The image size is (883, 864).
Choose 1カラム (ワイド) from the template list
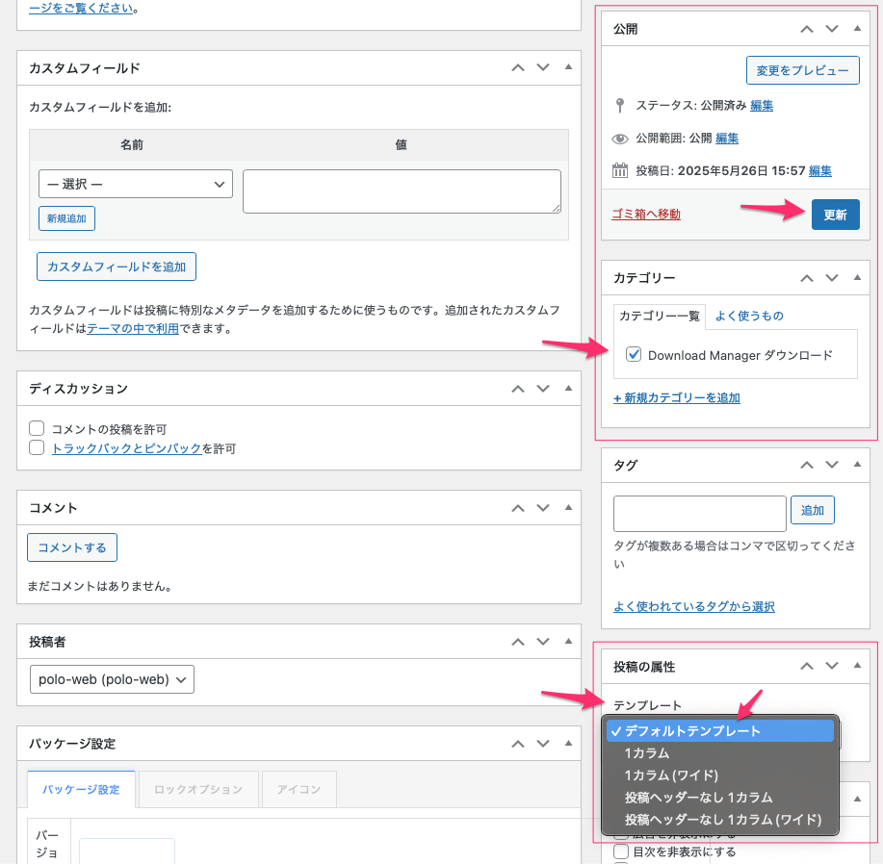[670, 775]
